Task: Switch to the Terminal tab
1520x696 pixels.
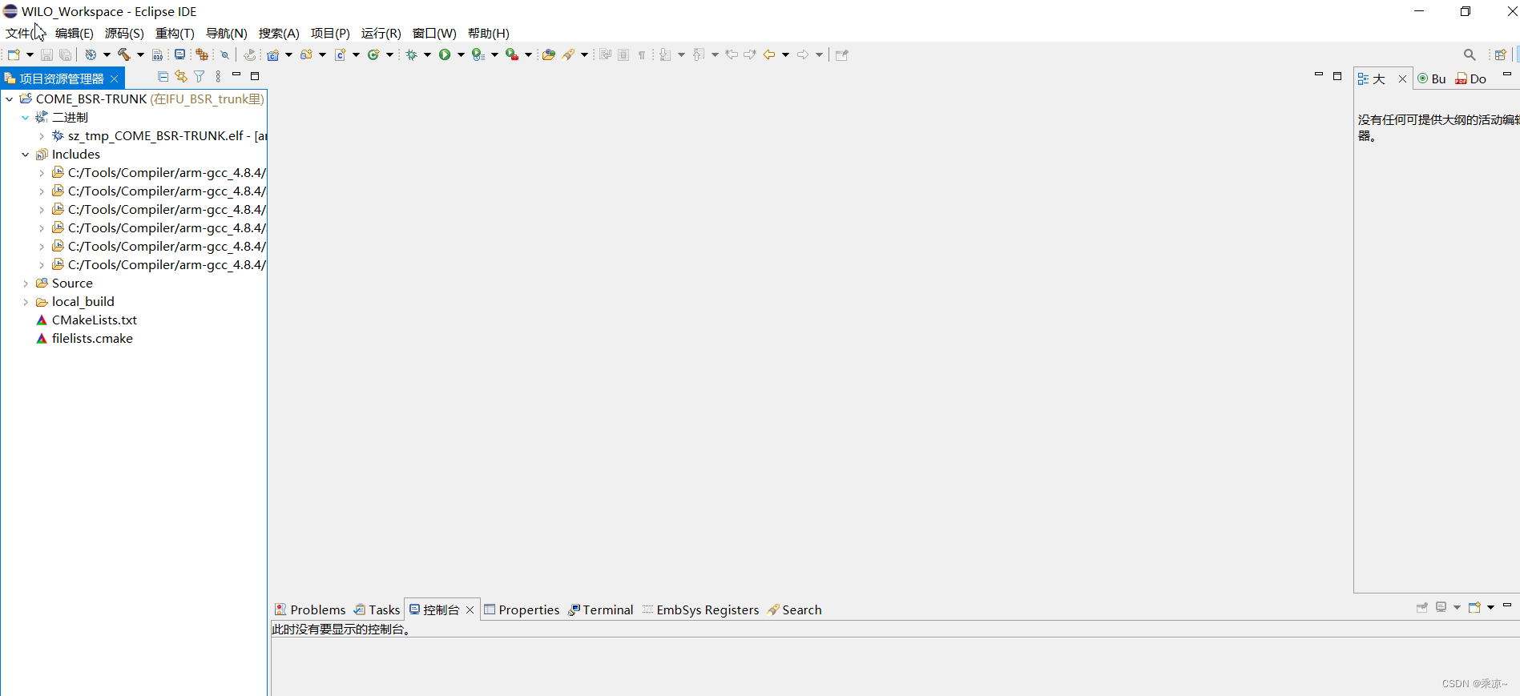Action: coord(601,610)
